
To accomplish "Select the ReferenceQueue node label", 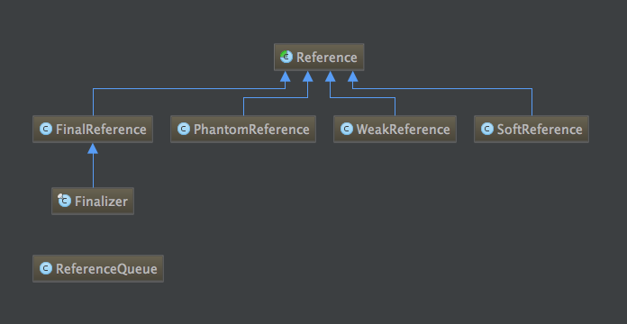I will (106, 269).
